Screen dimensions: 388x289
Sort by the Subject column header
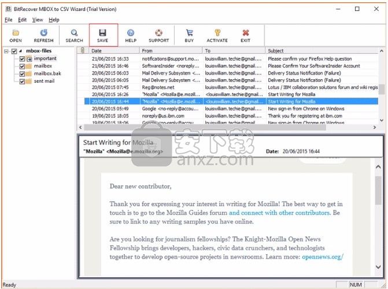click(322, 50)
